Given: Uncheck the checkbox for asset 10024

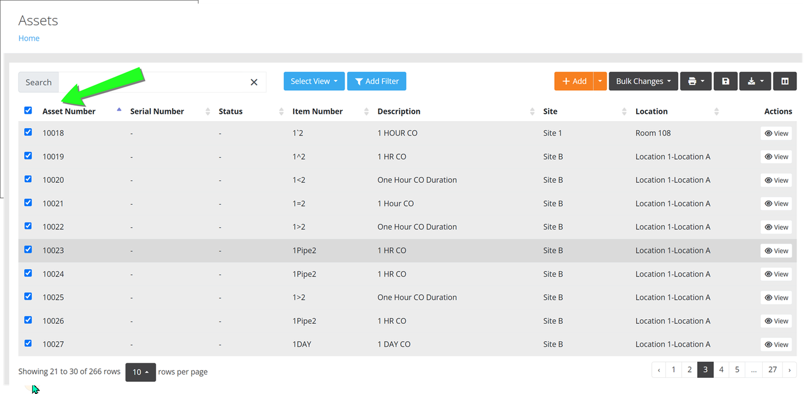Looking at the screenshot, I should click(x=28, y=273).
